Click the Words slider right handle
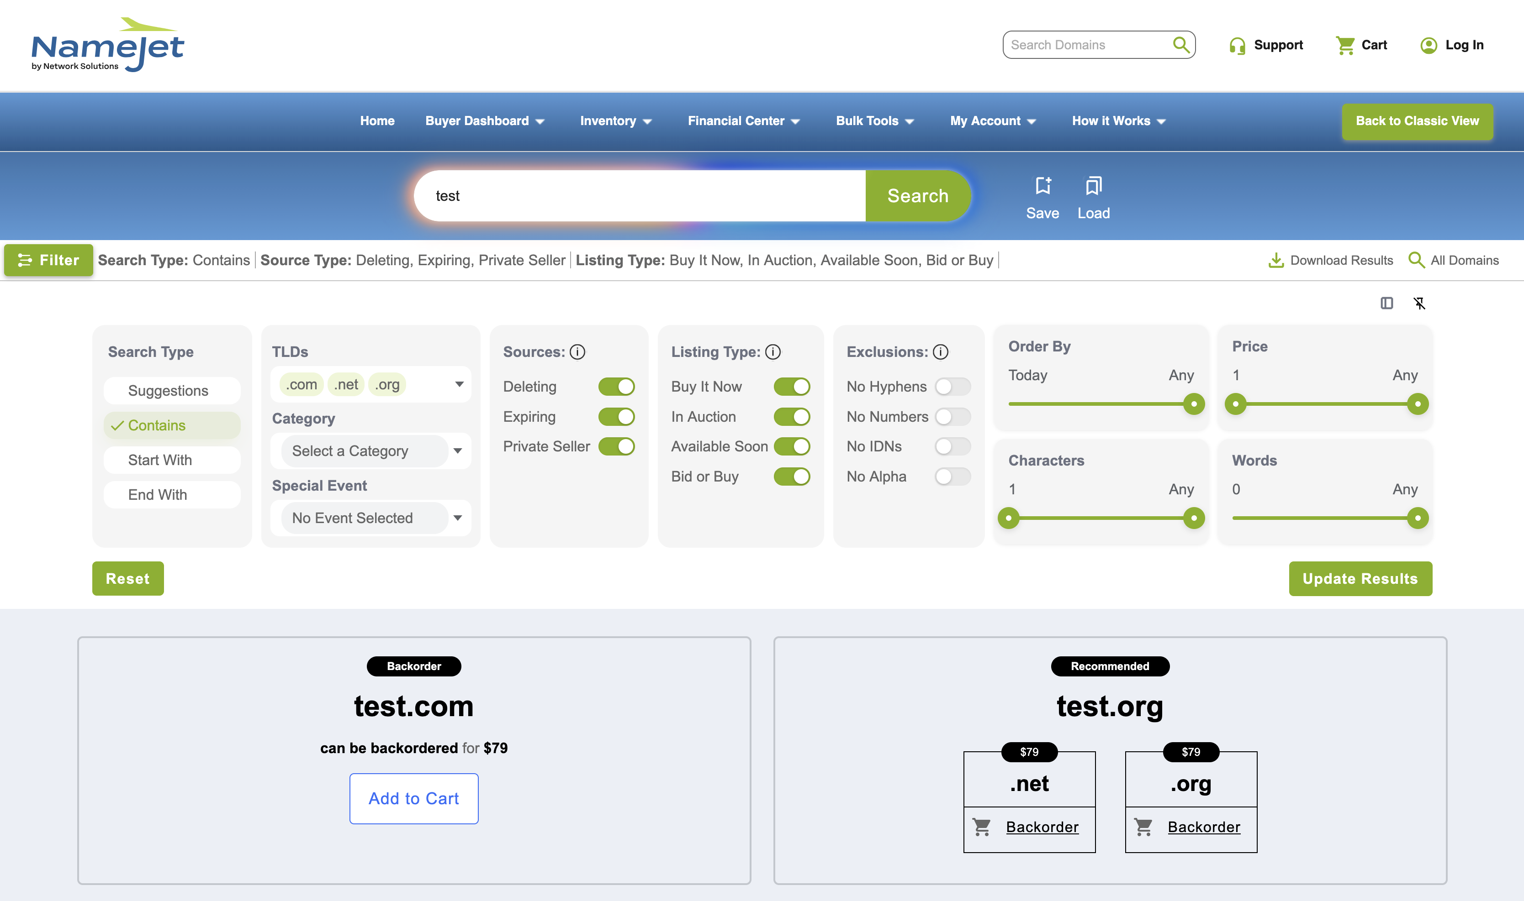The image size is (1524, 901). click(x=1418, y=518)
